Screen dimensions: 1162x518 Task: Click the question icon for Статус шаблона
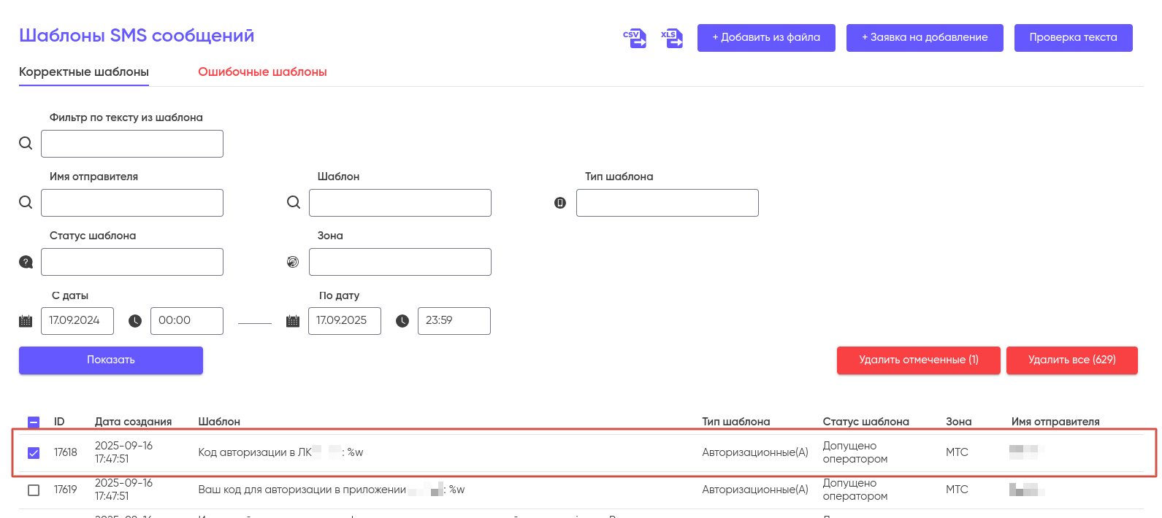pyautogui.click(x=26, y=262)
